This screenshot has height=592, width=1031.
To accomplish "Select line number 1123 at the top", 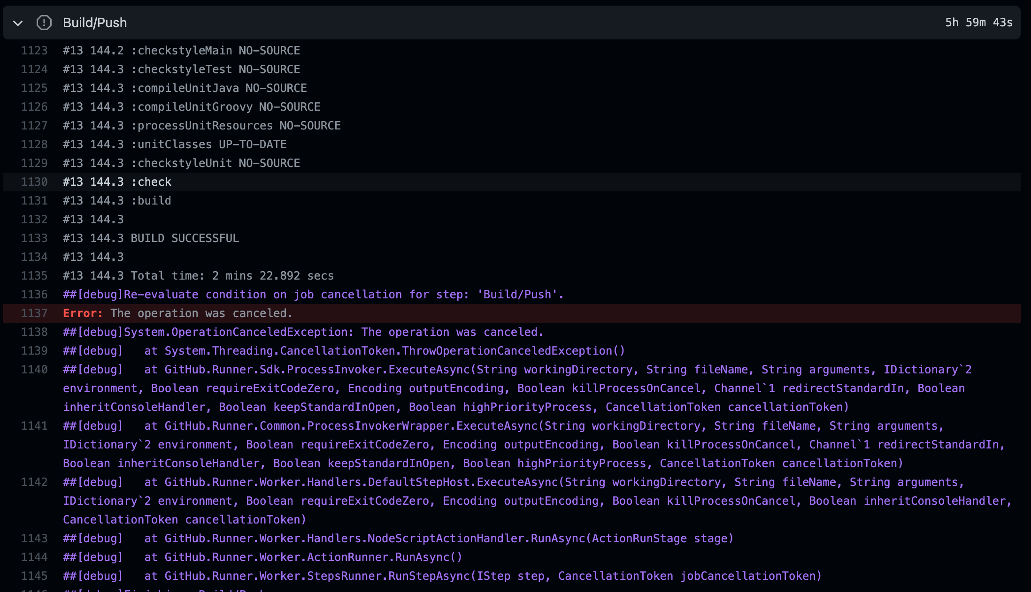I will point(34,50).
